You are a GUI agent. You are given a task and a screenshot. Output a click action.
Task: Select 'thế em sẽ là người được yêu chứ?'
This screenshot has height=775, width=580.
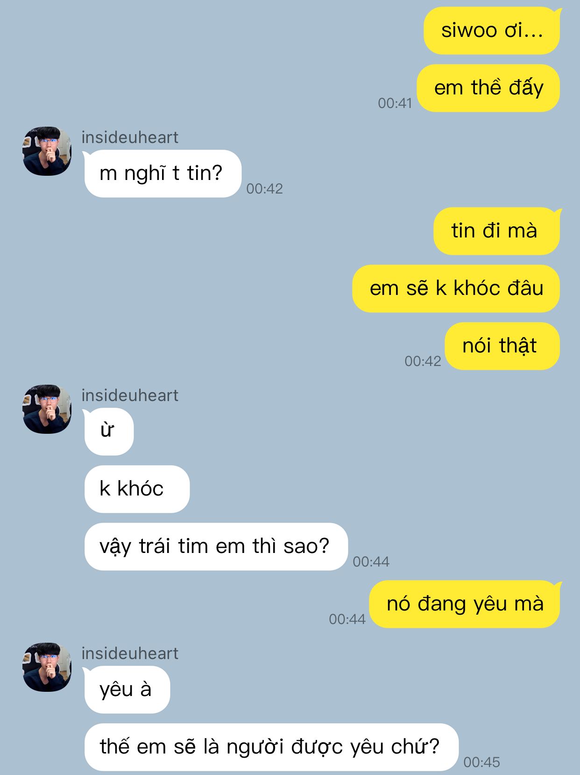click(x=271, y=747)
